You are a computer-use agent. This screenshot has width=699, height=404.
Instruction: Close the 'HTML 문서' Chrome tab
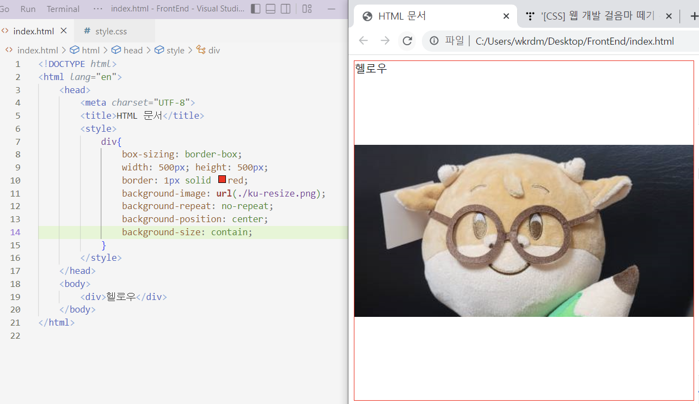click(x=506, y=16)
